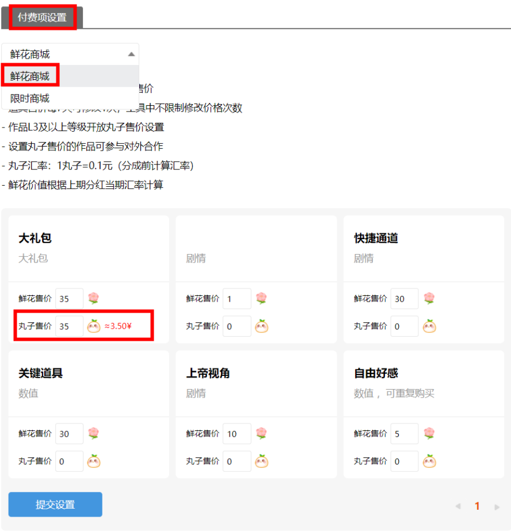This screenshot has height=531, width=511.
Task: Click the next page arrow
Action: tap(497, 506)
